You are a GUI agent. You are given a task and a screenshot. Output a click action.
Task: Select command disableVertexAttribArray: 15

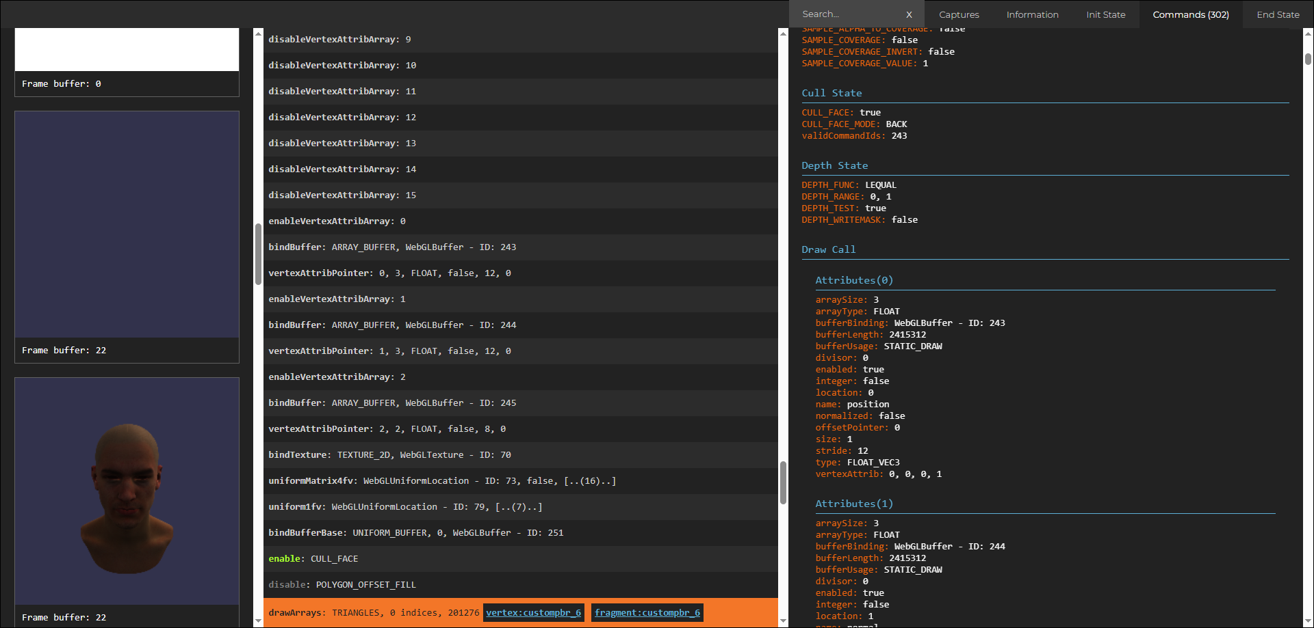(520, 195)
